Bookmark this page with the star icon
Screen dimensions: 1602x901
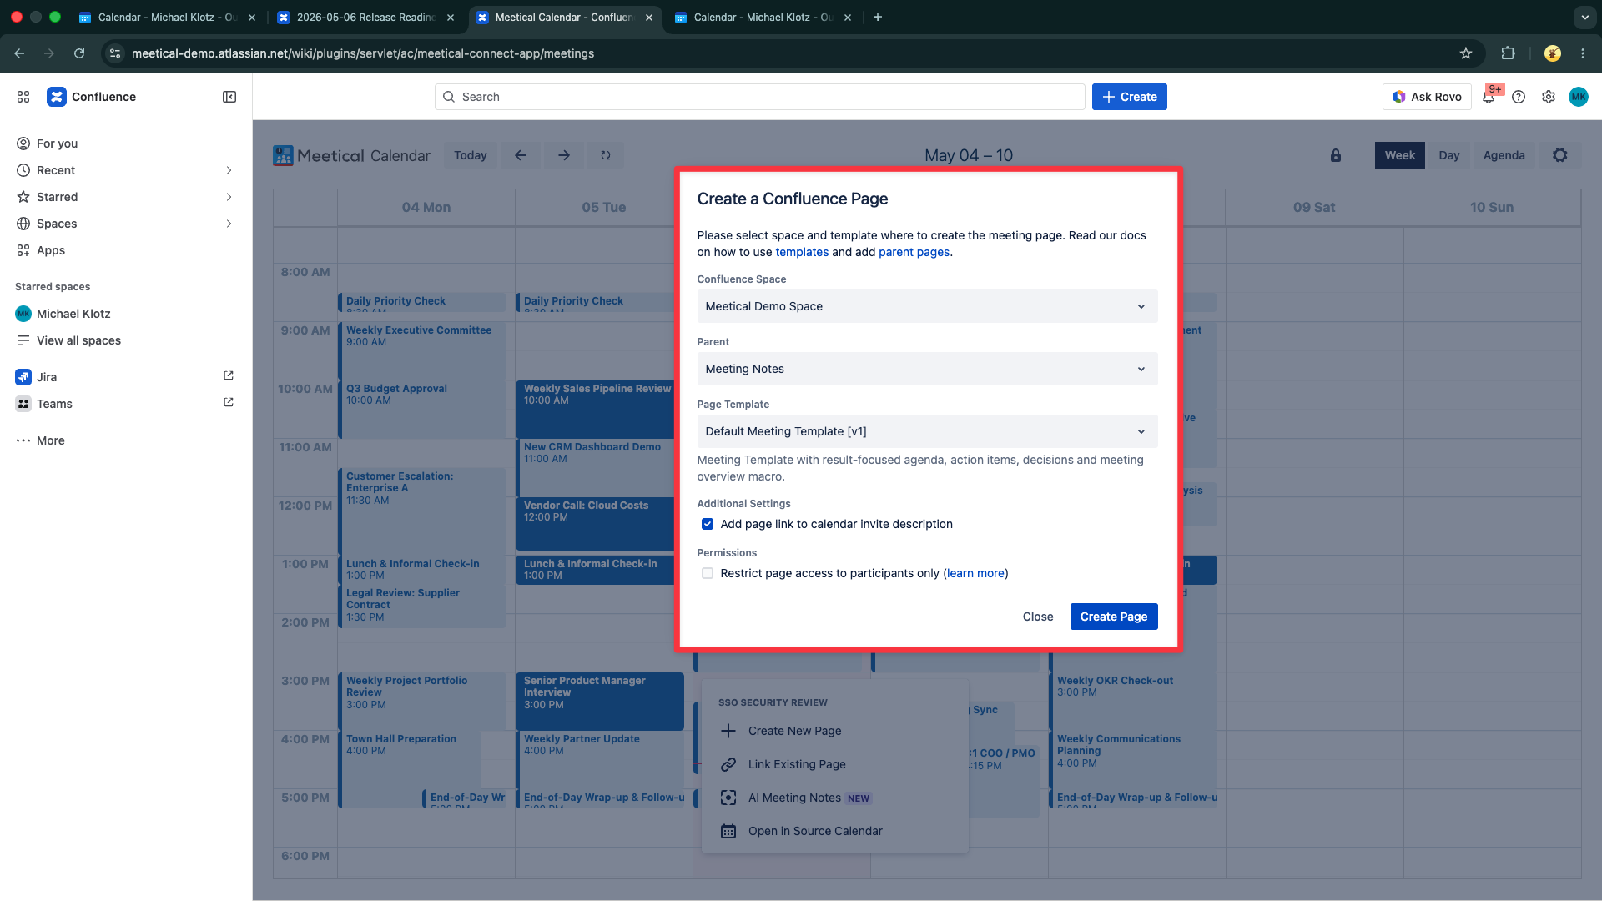(1466, 53)
